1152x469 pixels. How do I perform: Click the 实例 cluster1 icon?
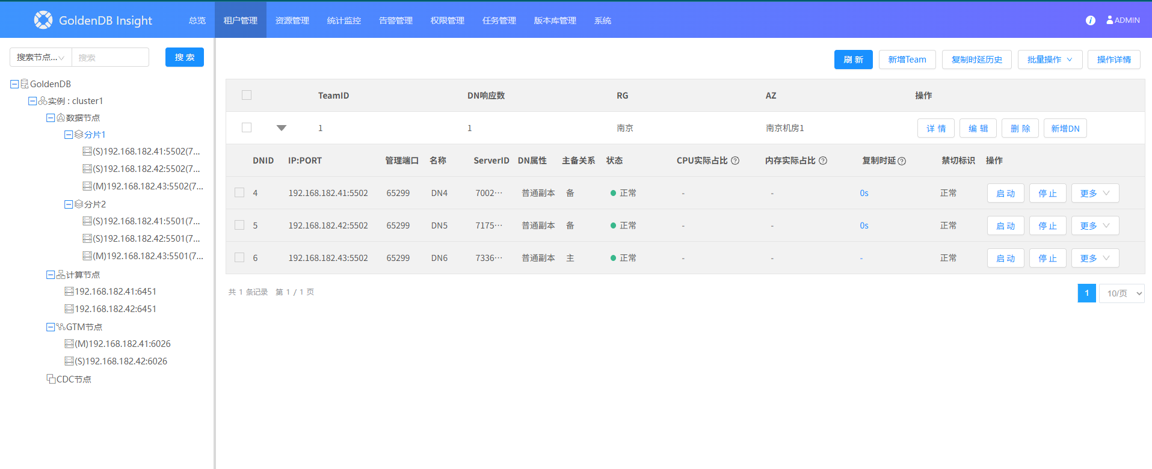43,101
